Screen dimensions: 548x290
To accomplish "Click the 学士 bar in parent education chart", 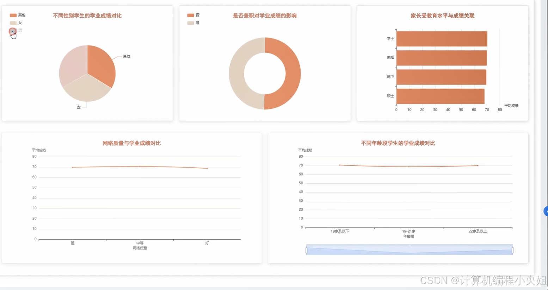I will (442, 39).
